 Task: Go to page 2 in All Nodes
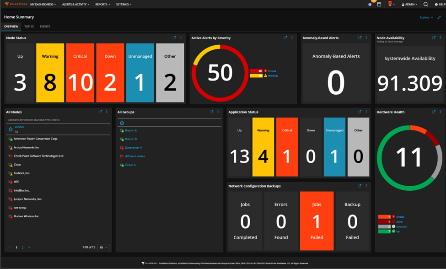click(x=23, y=247)
